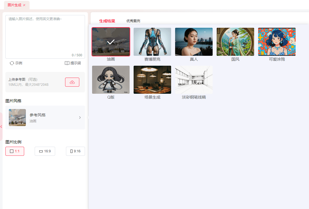Click the 可爱涂鸦 caption text
This screenshot has height=209, width=309.
277,59
